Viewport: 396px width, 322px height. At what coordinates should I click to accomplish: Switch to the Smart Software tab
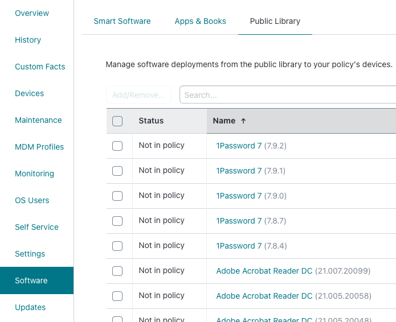point(122,21)
